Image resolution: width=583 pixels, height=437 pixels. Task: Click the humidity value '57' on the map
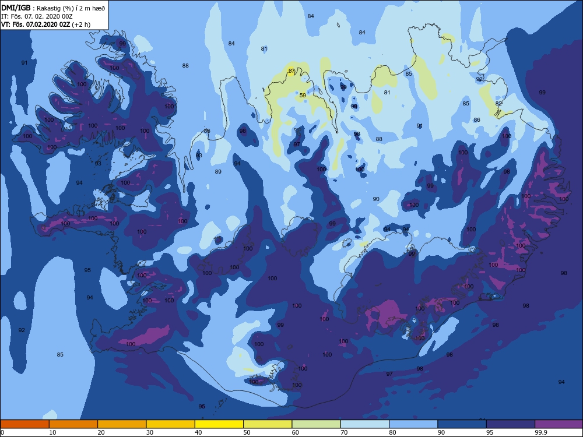(x=291, y=71)
